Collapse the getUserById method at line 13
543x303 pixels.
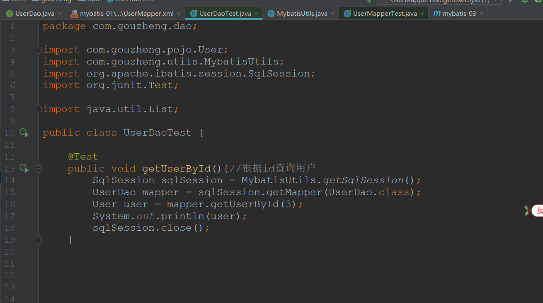pyautogui.click(x=39, y=169)
